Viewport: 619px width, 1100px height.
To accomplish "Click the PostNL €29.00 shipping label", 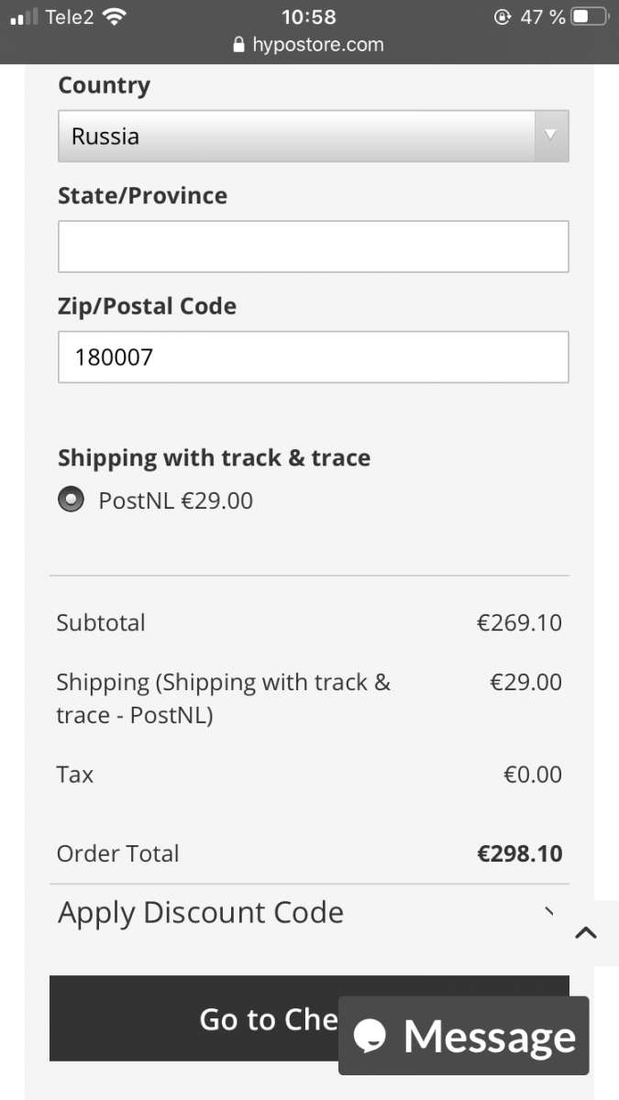I will [x=176, y=500].
